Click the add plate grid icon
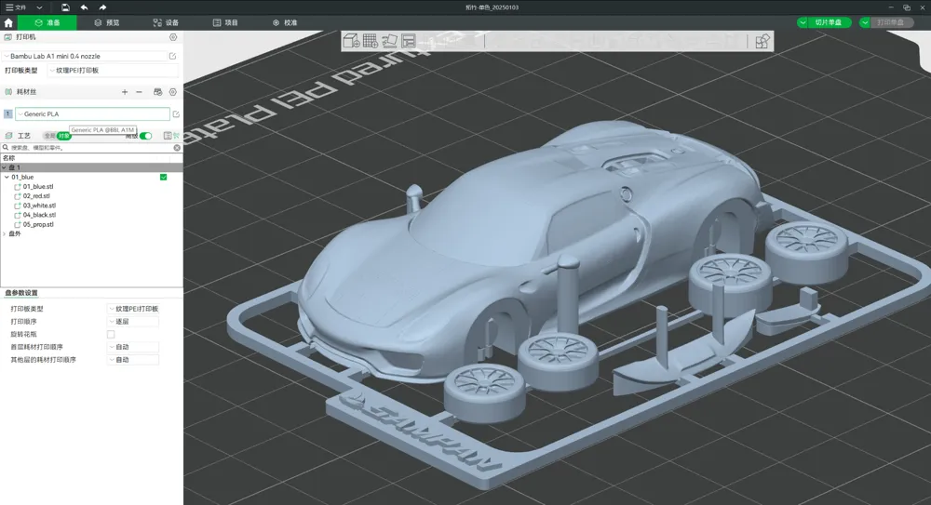This screenshot has height=505, width=931. pos(370,41)
